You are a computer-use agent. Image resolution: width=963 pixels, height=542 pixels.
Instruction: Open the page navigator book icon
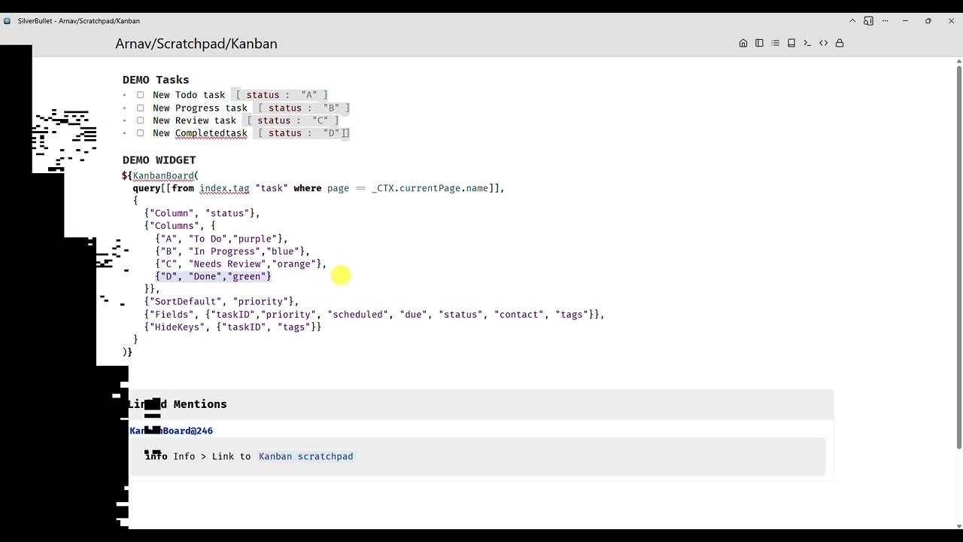791,44
